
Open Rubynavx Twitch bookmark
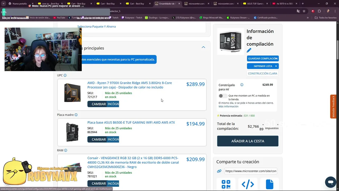tap(132, 18)
